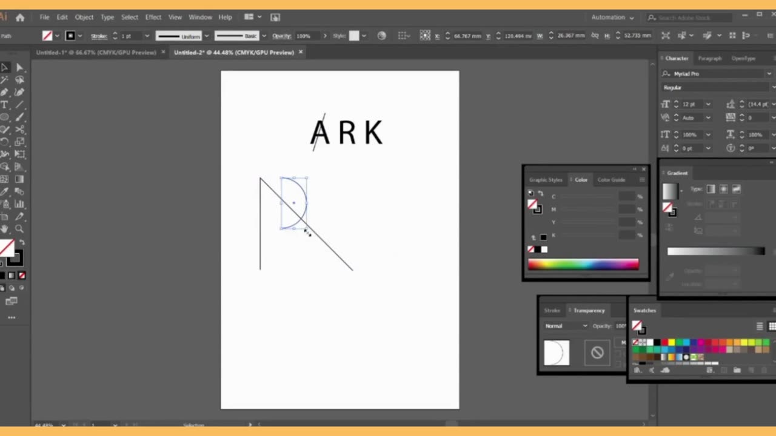Switch to Graphic Styles tab
Viewport: 776px width, 436px height.
(x=546, y=180)
